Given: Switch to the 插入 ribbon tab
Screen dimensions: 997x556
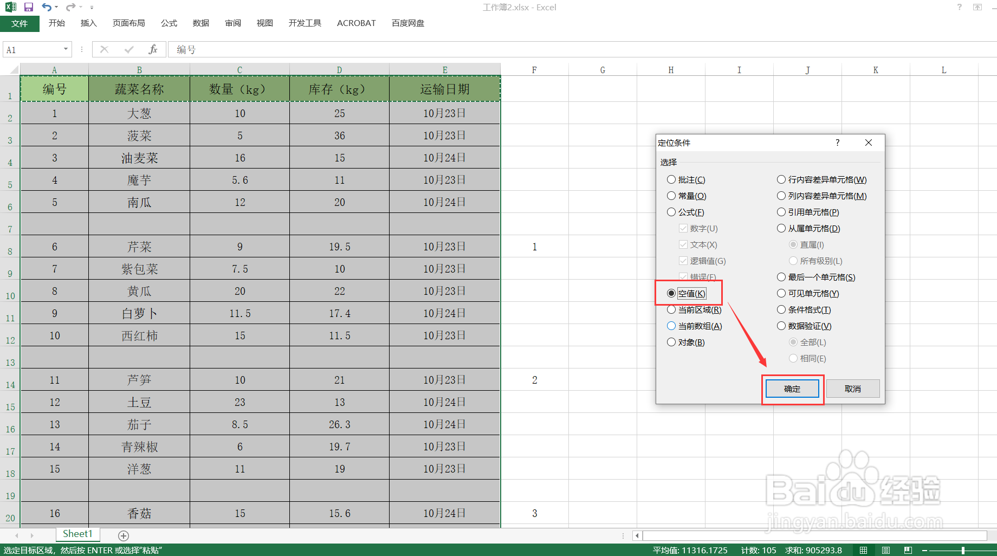Looking at the screenshot, I should pyautogui.click(x=88, y=23).
